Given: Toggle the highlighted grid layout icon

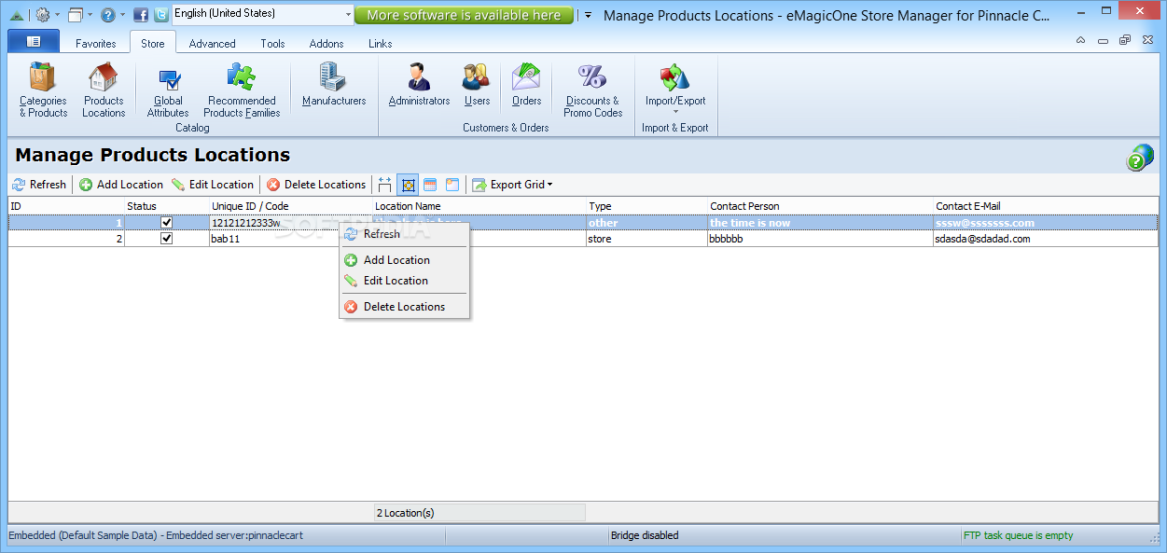Looking at the screenshot, I should pyautogui.click(x=408, y=185).
